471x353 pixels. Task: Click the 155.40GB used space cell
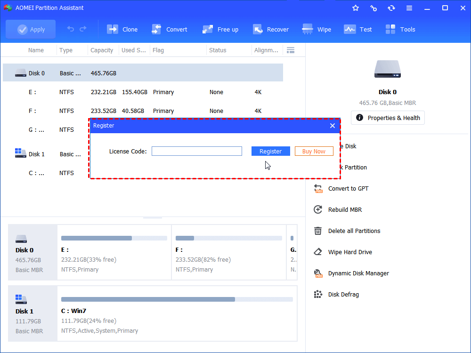coord(135,92)
